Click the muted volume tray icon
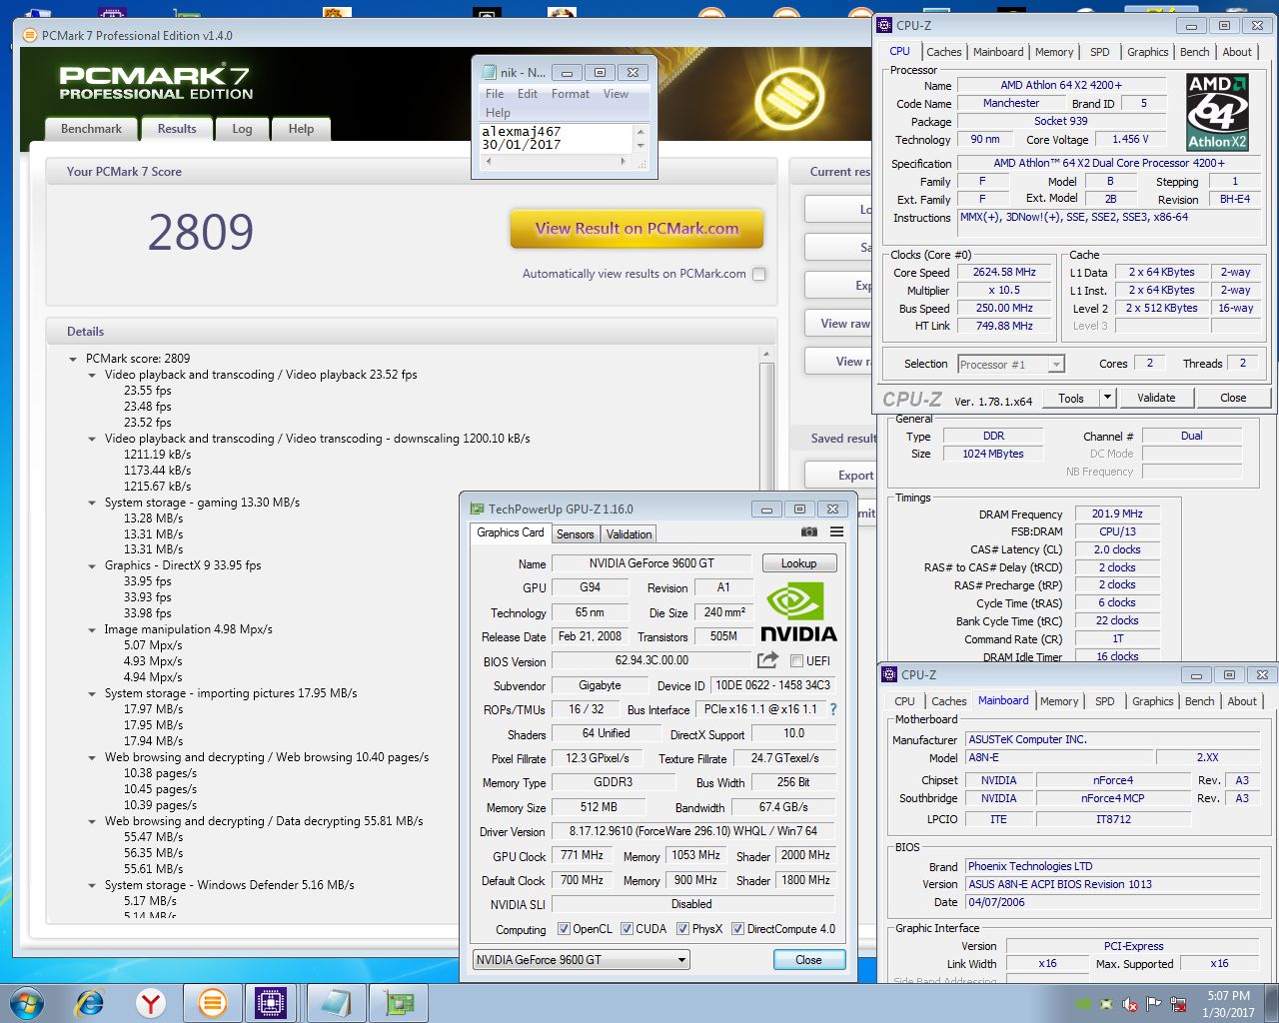The image size is (1279, 1023). (x=1130, y=1004)
